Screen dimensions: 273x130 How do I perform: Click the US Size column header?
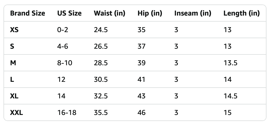point(69,13)
